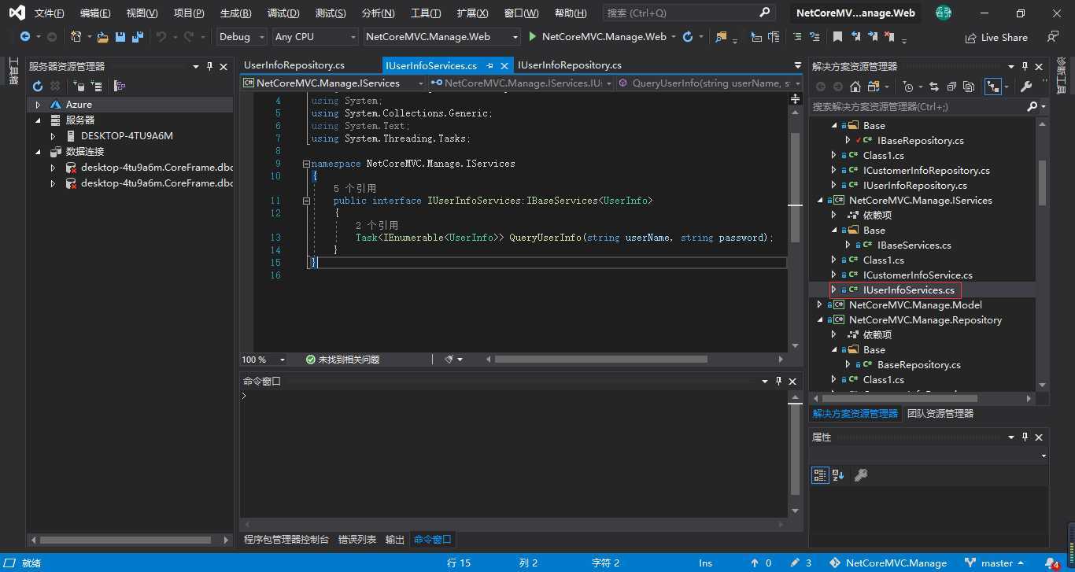Click Collapse All icon in Solution Explorer
This screenshot has height=572, width=1075.
pos(951,87)
